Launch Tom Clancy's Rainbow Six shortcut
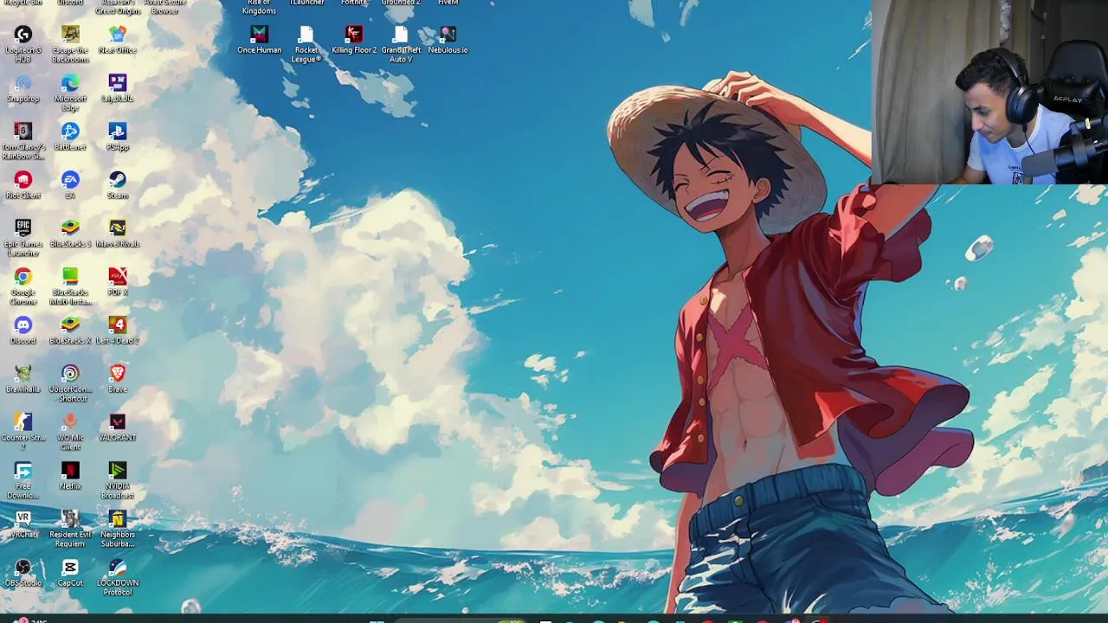The height and width of the screenshot is (623, 1108). point(23,132)
